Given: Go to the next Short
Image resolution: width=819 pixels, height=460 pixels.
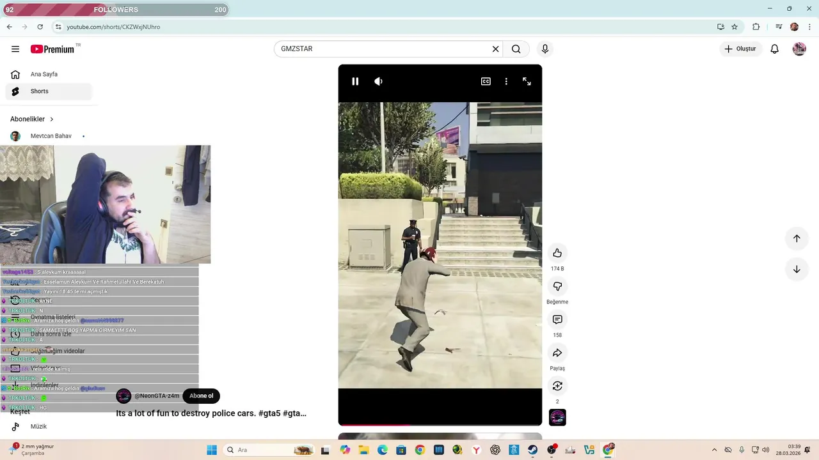Looking at the screenshot, I should 797,269.
